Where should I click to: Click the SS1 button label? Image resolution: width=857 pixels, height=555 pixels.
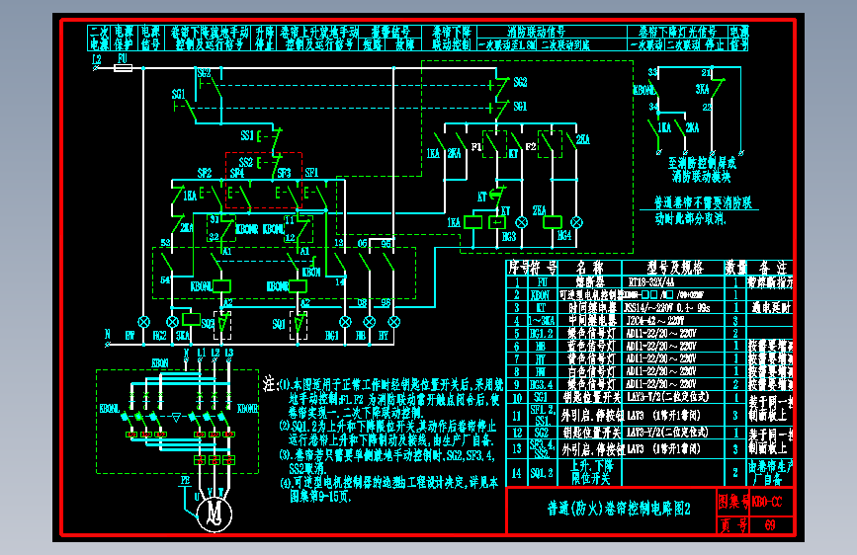pos(247,135)
